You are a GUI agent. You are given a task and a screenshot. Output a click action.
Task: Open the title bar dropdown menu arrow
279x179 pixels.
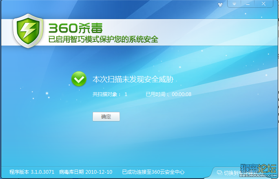(x=234, y=4)
